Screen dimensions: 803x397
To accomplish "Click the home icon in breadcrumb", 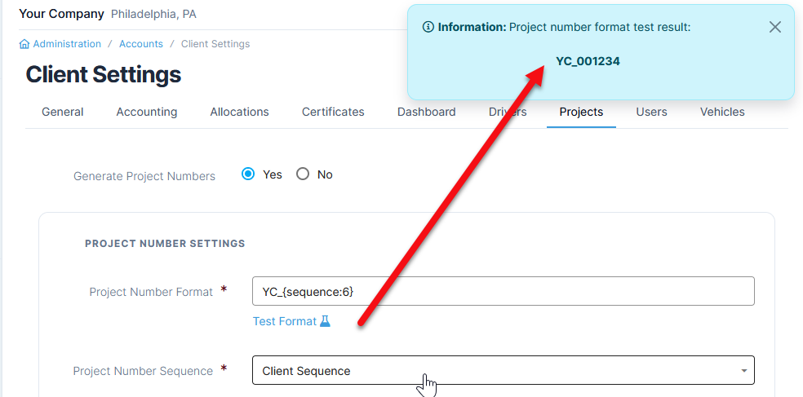I will (24, 44).
